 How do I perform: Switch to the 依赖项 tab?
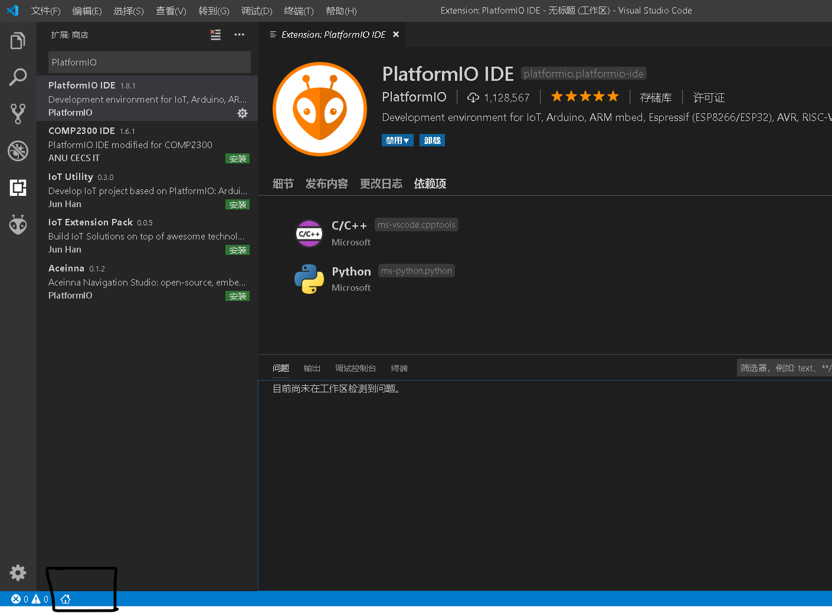[x=430, y=183]
